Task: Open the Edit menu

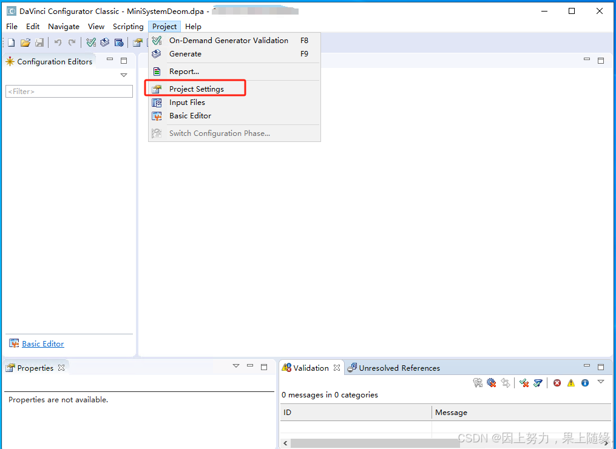Action: tap(33, 26)
